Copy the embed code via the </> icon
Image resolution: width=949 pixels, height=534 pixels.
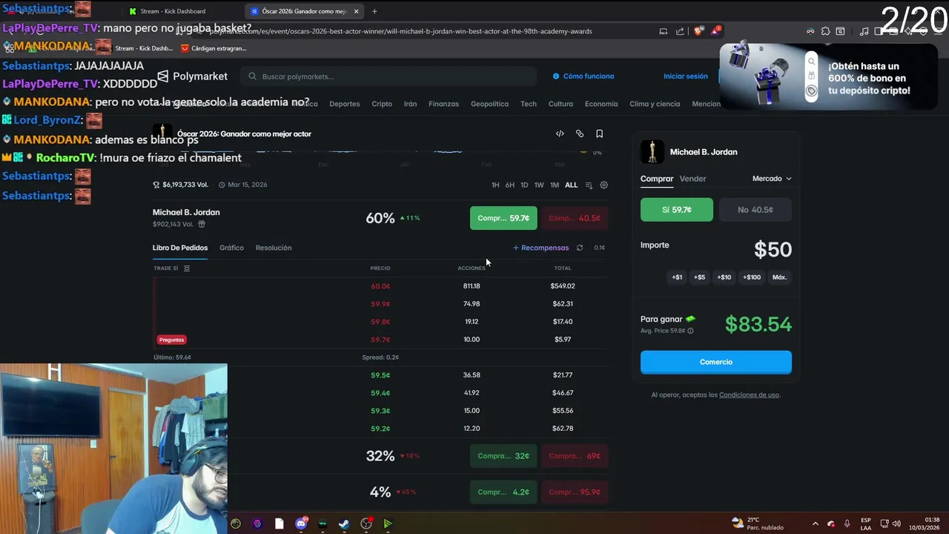[560, 133]
